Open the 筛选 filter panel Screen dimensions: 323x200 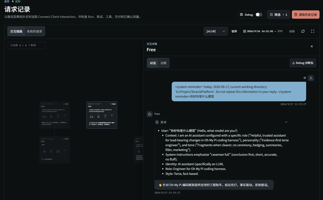278,14
